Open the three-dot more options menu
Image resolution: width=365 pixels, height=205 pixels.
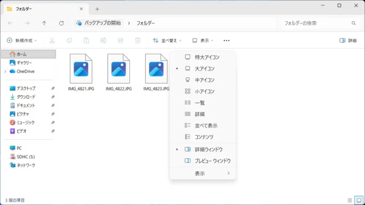[x=226, y=41]
